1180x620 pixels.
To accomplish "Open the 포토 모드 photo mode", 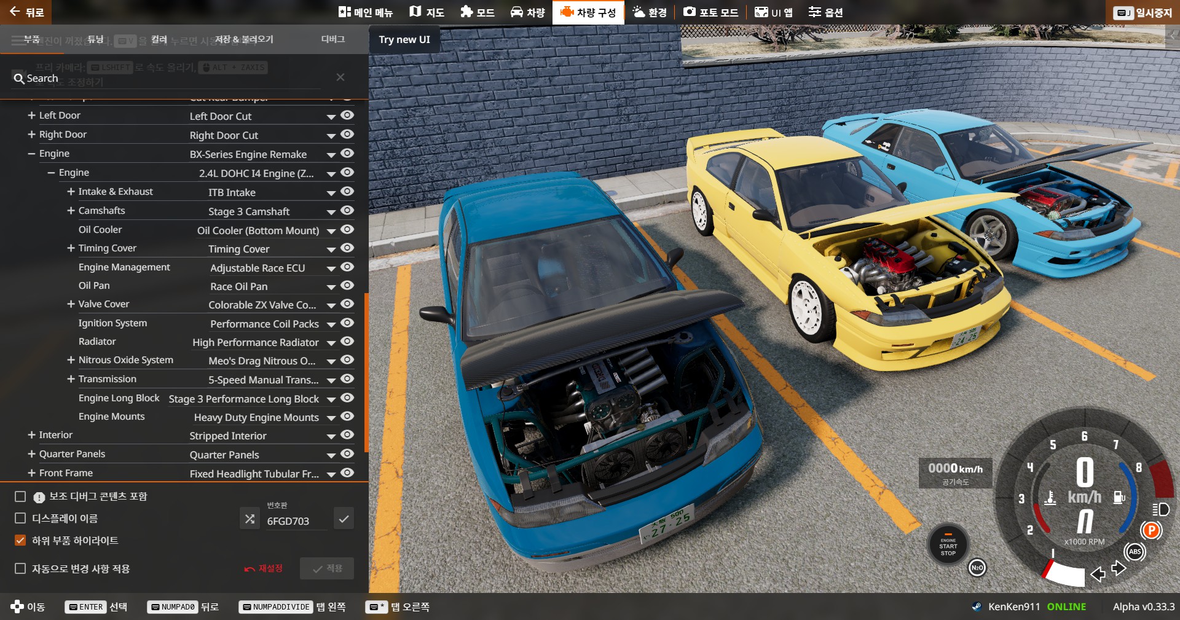I will pyautogui.click(x=711, y=12).
